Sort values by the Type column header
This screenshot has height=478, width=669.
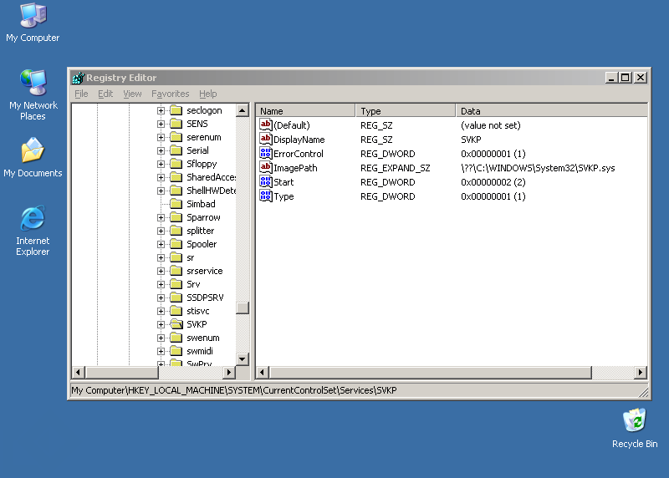[x=406, y=111]
